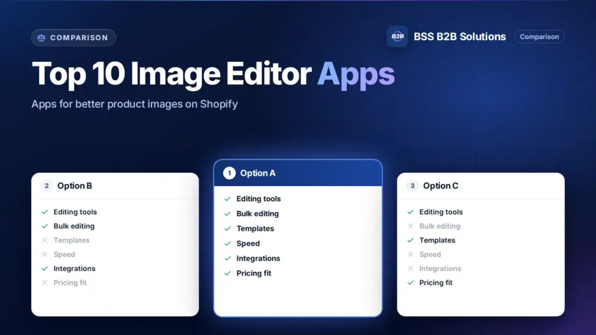Click 'Bulk editing' text in Option A card
Image resolution: width=596 pixels, height=335 pixels.
(258, 214)
